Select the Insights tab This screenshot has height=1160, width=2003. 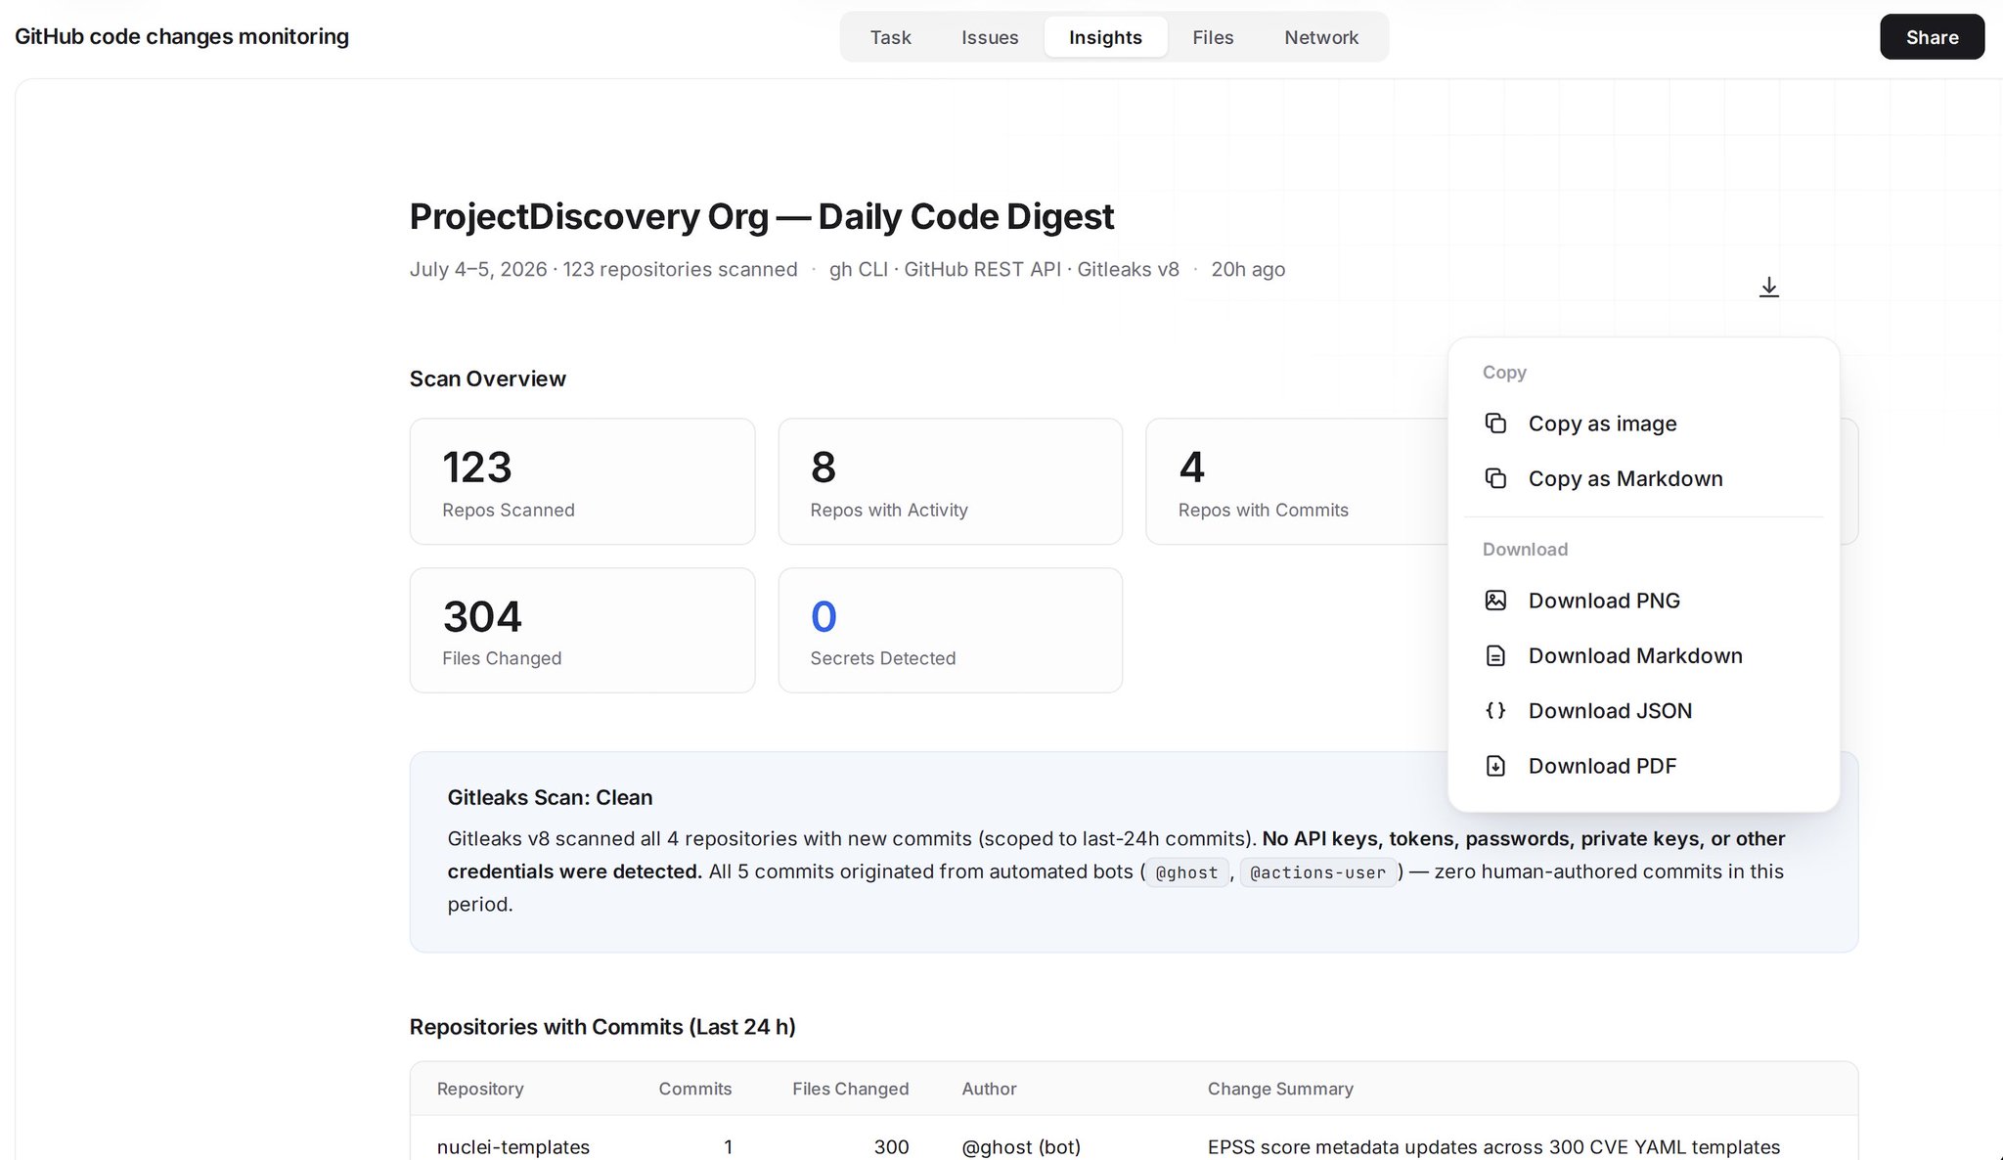pyautogui.click(x=1105, y=37)
